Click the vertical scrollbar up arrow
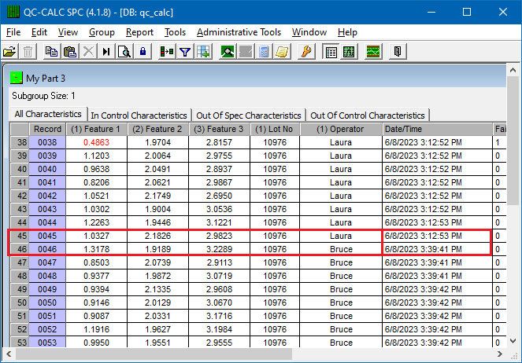The width and height of the screenshot is (522, 363). (x=513, y=70)
